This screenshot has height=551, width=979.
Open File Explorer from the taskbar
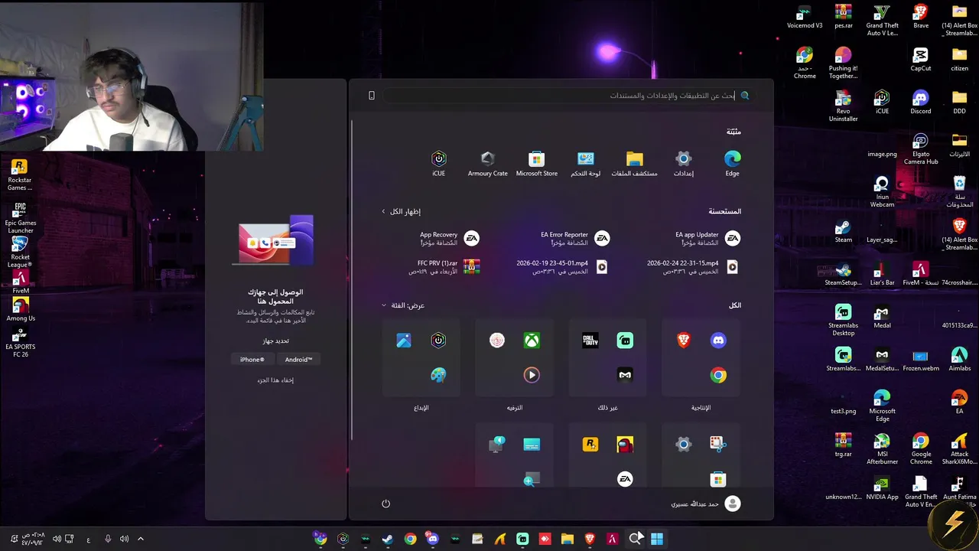[567, 539]
